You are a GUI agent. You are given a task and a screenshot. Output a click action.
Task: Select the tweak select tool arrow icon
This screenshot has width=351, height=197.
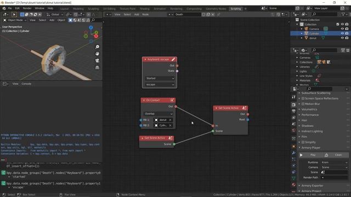point(14,15)
